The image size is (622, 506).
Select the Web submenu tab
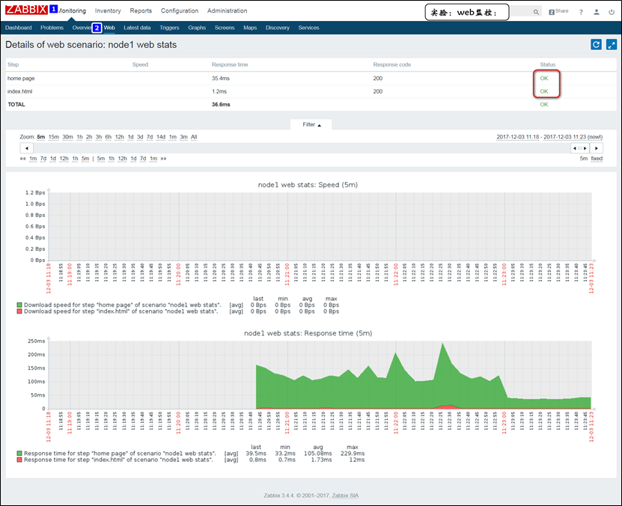pyautogui.click(x=109, y=28)
